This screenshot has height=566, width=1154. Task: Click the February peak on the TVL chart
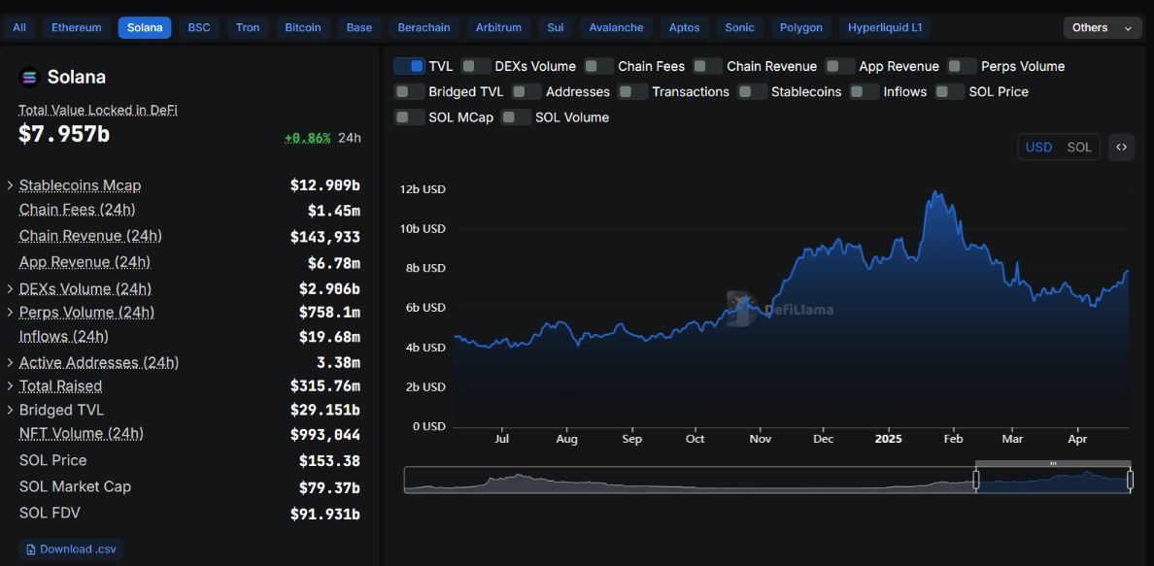point(935,193)
